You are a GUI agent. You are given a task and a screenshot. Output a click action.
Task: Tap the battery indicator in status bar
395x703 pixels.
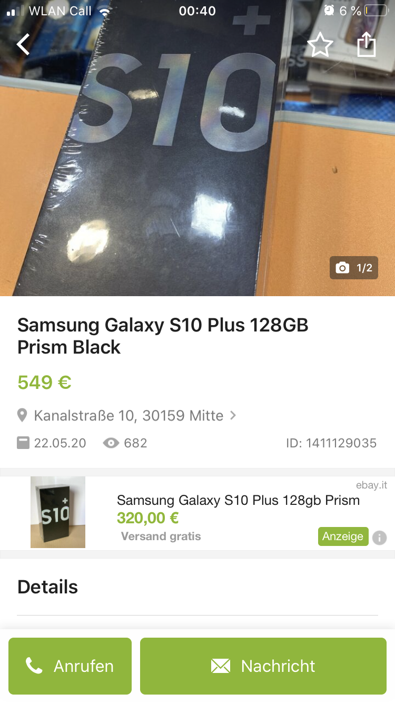(376, 11)
